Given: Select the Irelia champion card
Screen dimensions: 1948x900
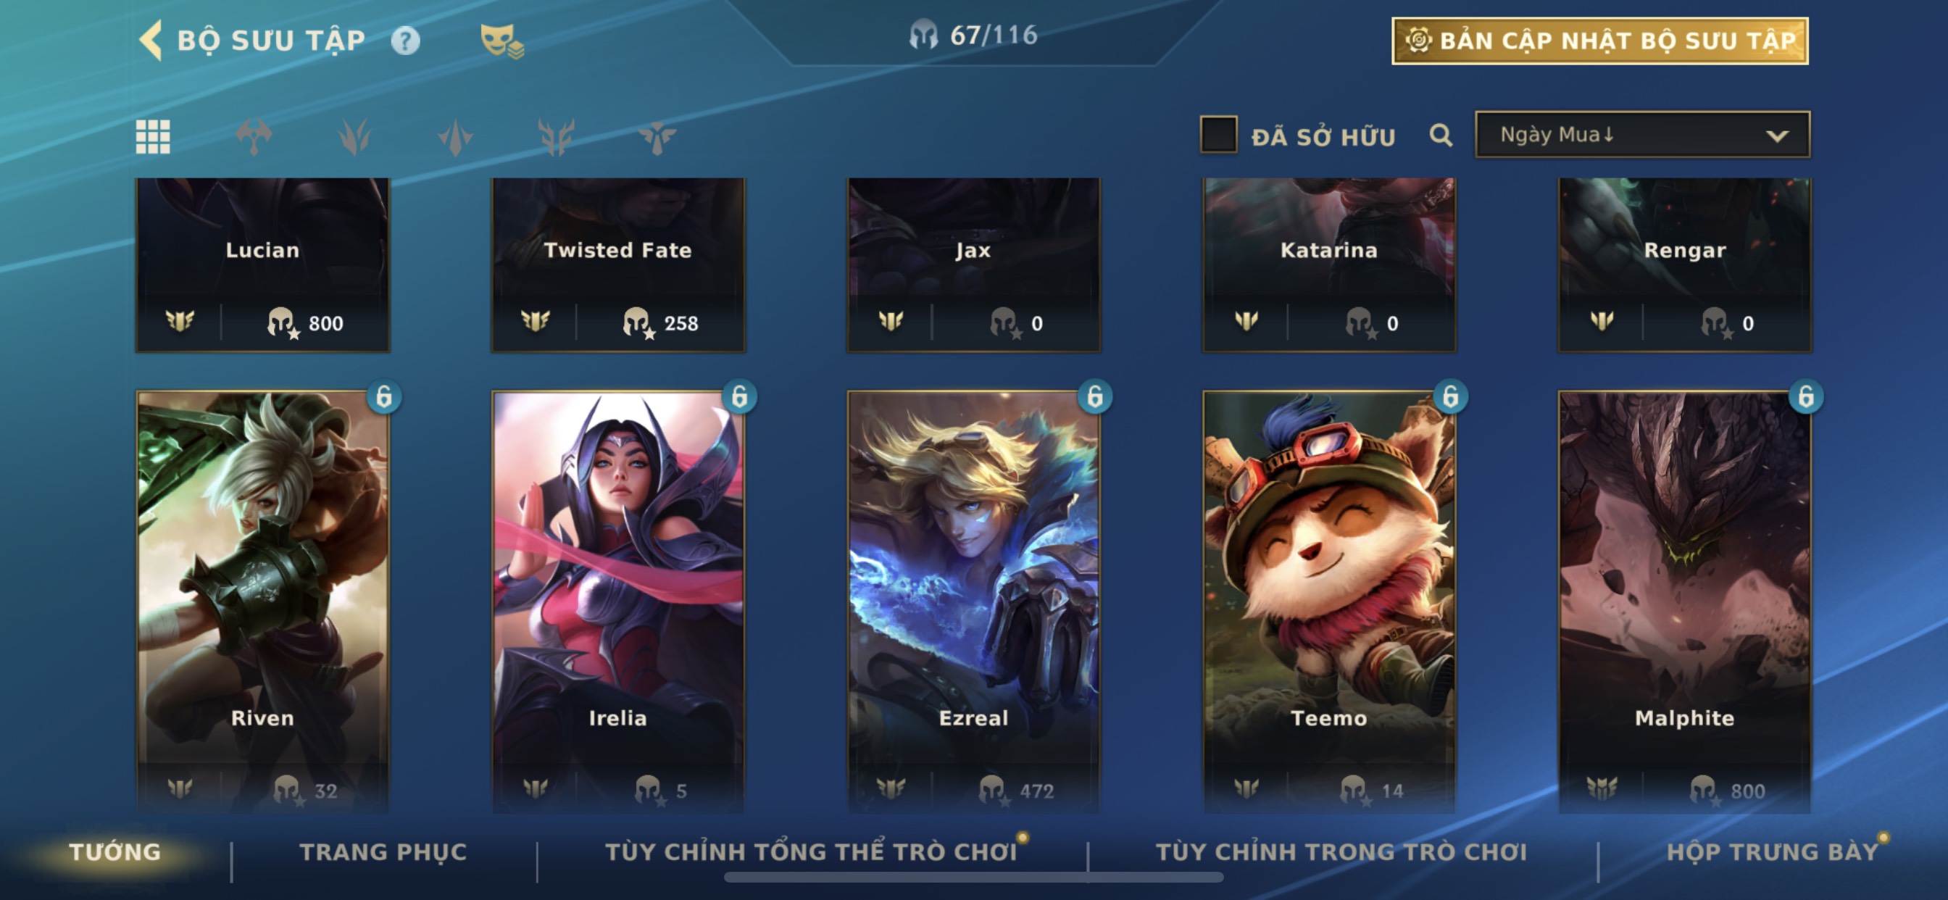Looking at the screenshot, I should coord(618,601).
